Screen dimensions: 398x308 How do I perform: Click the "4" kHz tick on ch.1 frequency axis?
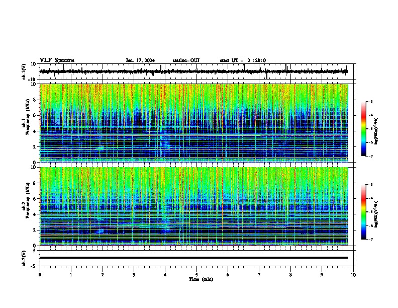pos(35,131)
